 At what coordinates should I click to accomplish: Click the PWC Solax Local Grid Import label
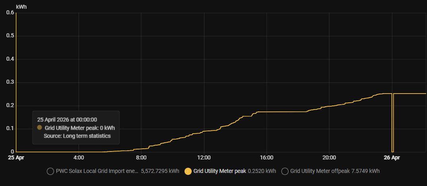(x=97, y=171)
